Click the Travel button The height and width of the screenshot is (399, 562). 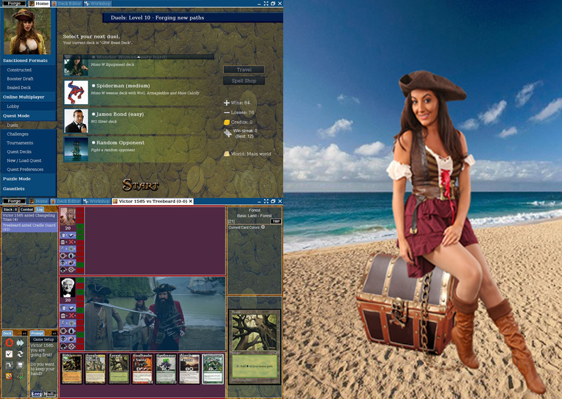pyautogui.click(x=244, y=70)
